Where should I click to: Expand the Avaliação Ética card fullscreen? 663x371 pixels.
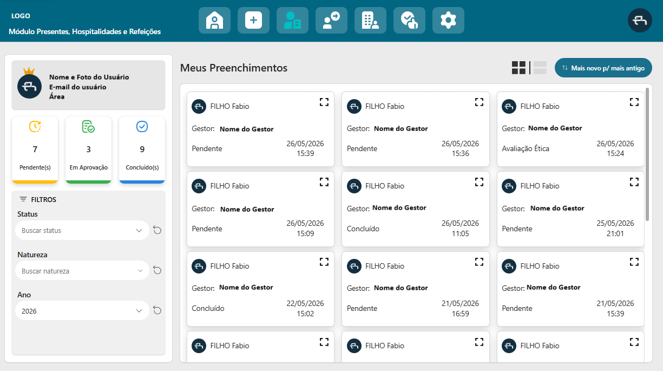pos(634,102)
